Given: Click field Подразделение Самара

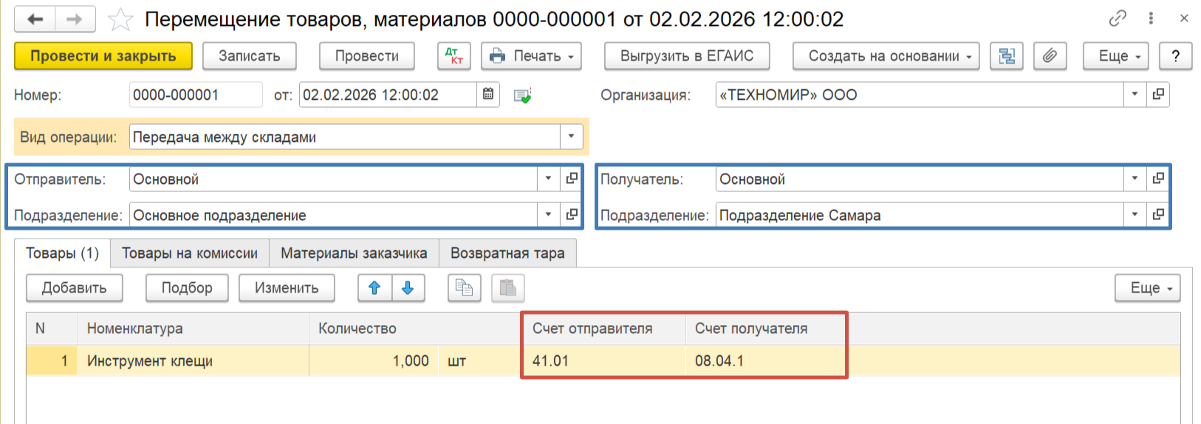Looking at the screenshot, I should click(x=920, y=215).
